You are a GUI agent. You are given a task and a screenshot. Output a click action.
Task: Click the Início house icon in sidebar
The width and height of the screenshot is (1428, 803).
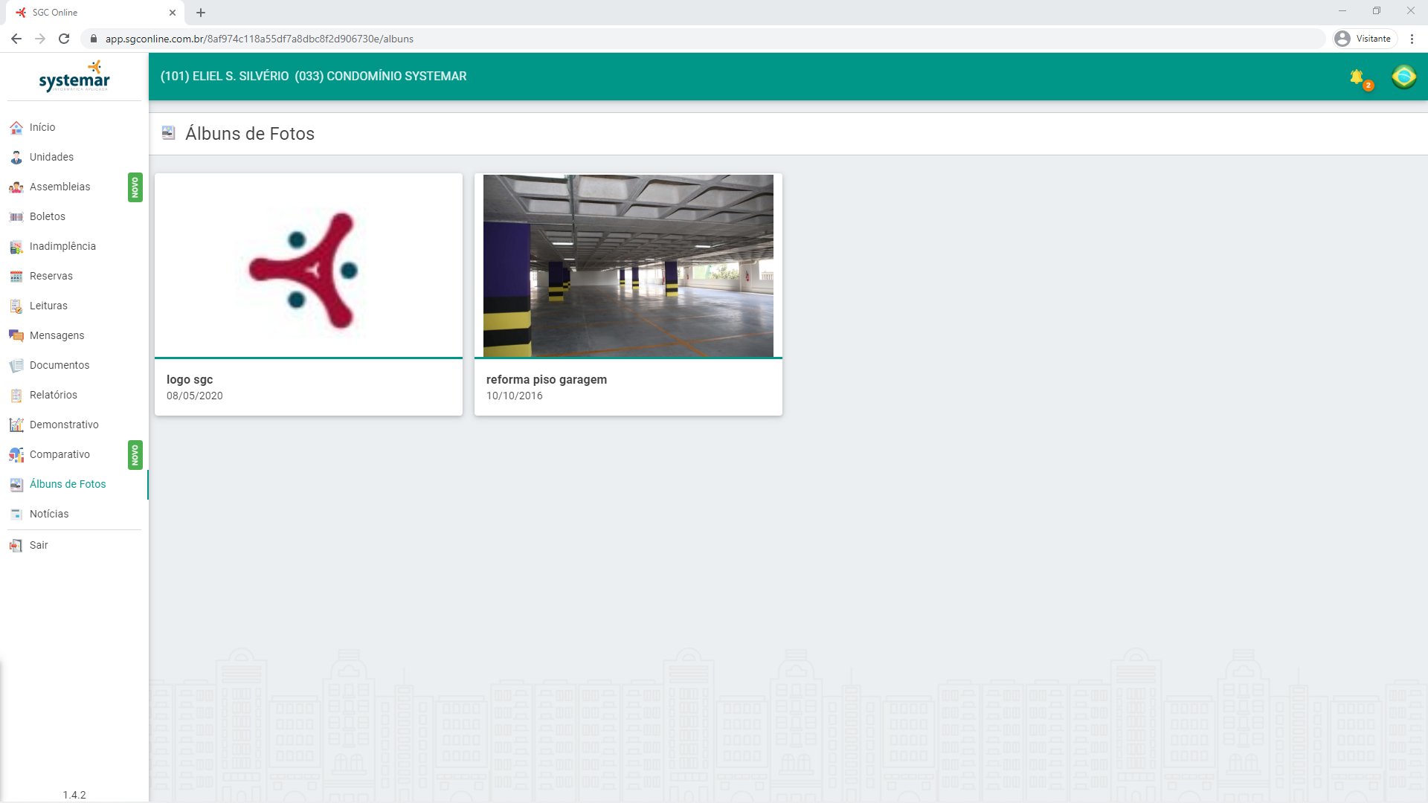[16, 128]
